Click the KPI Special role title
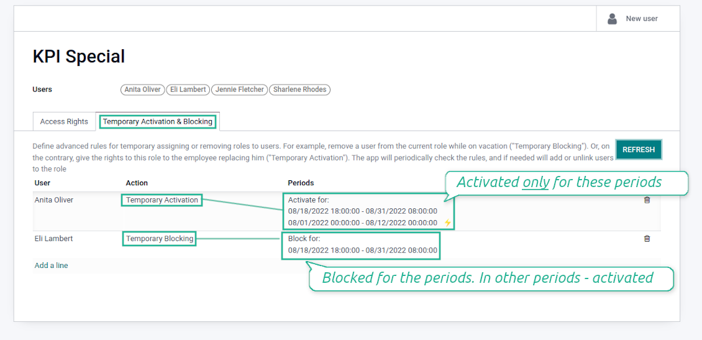This screenshot has width=702, height=340. click(x=79, y=57)
